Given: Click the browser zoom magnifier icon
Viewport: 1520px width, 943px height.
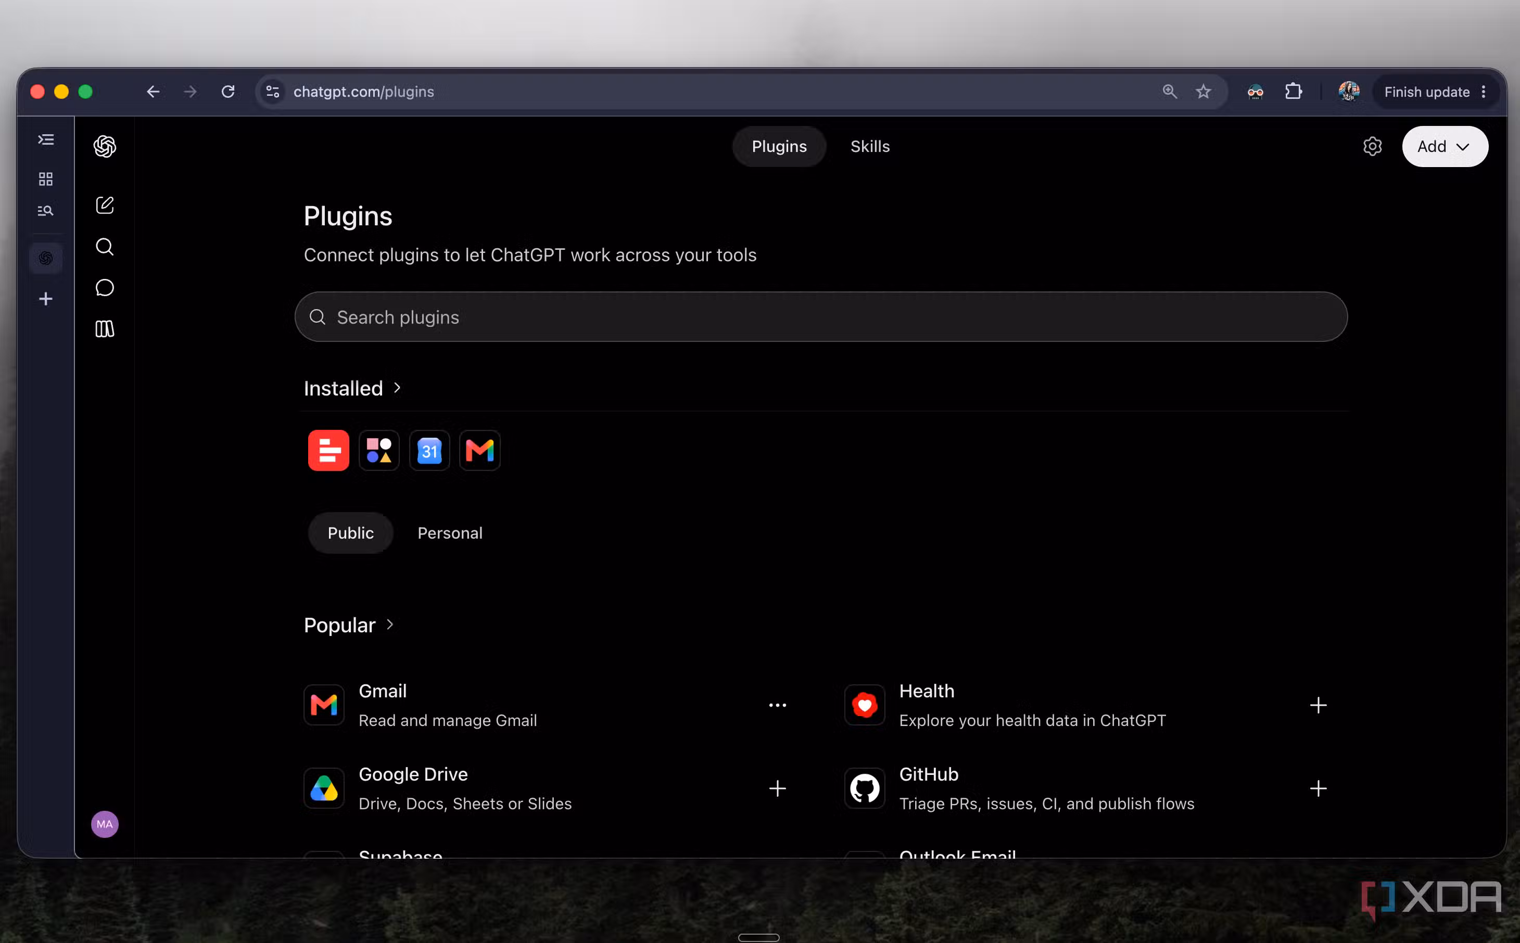Looking at the screenshot, I should (1170, 92).
